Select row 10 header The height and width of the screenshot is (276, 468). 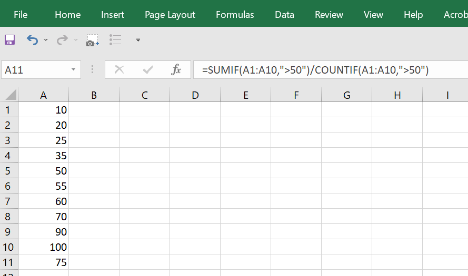pyautogui.click(x=9, y=247)
